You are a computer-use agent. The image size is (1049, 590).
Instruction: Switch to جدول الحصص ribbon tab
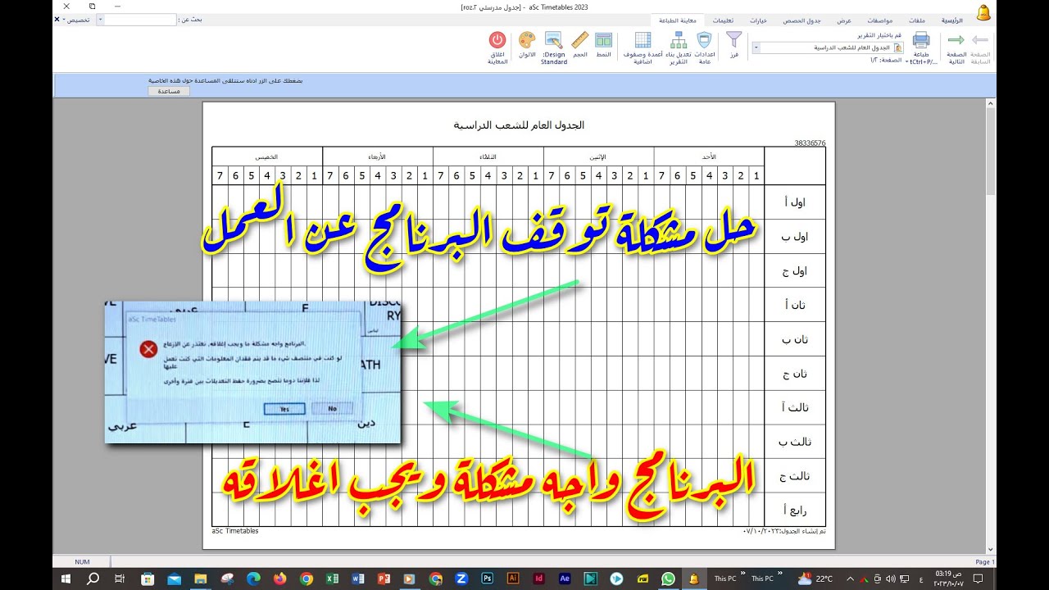(802, 19)
